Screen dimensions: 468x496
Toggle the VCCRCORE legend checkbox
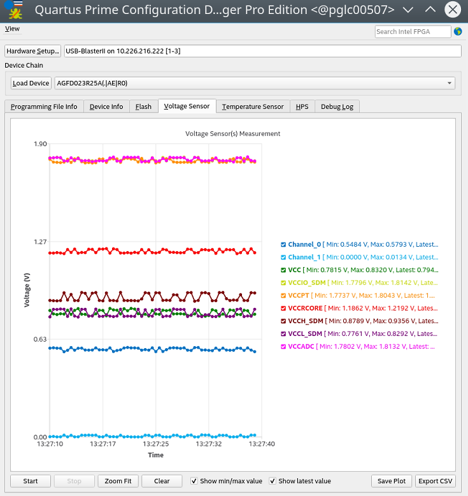pos(283,308)
